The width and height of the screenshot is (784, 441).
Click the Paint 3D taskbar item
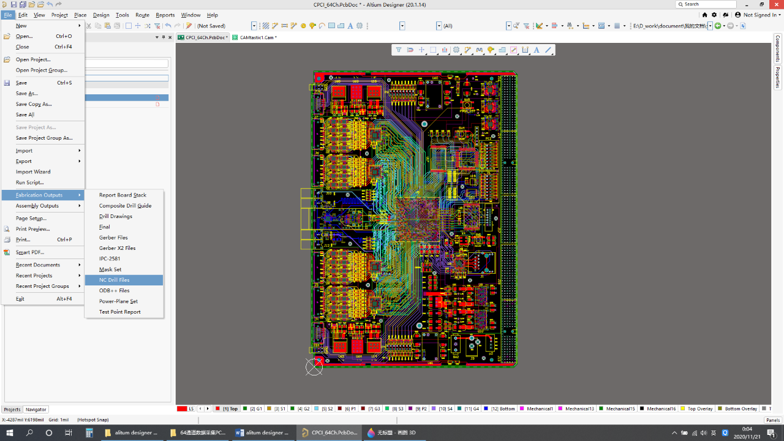tap(394, 432)
